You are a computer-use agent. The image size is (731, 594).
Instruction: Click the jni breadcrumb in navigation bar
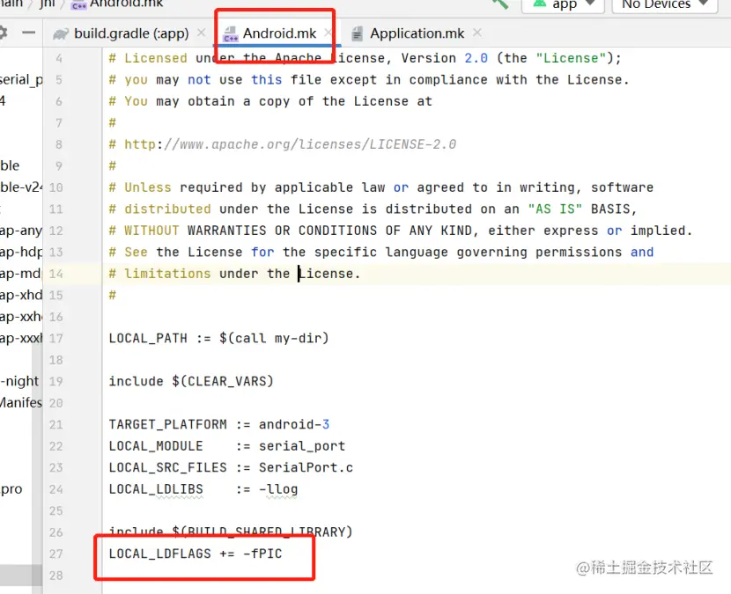pos(47,4)
